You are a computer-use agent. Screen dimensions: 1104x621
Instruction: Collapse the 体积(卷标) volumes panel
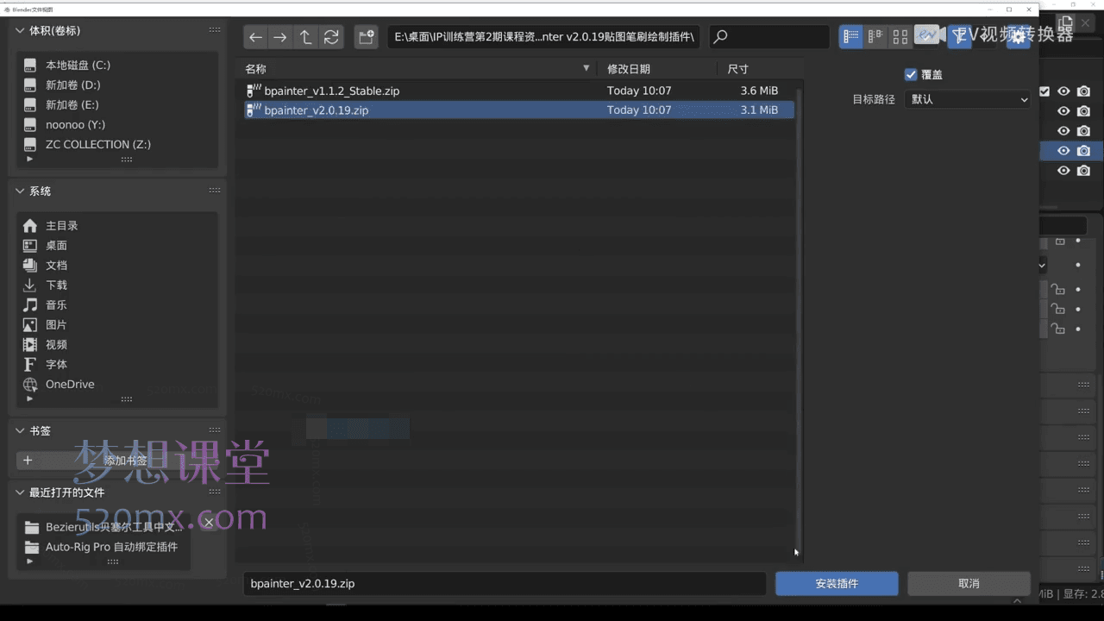(21, 31)
